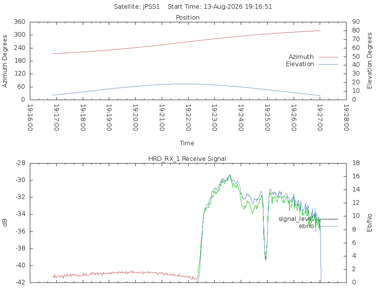
Task: Click the 360 azimuth tick value
Action: [20, 22]
